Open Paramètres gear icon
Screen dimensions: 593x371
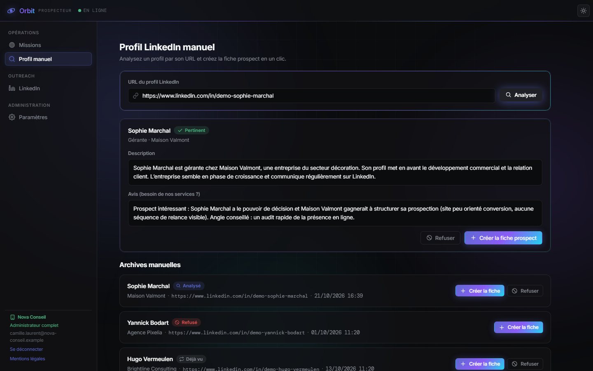12,117
